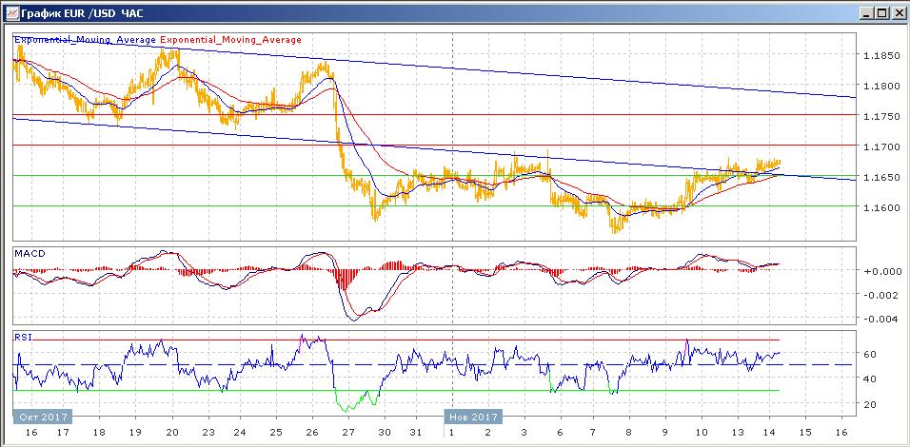
Task: Close the EUR/USD chart window
Action: [x=897, y=12]
